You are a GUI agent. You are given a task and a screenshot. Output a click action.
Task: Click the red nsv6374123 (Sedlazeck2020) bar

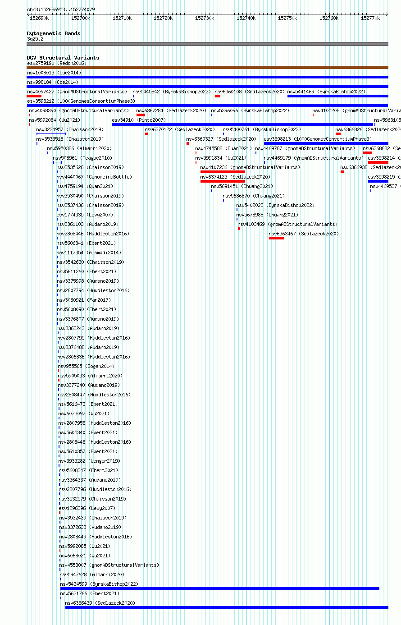[223, 181]
